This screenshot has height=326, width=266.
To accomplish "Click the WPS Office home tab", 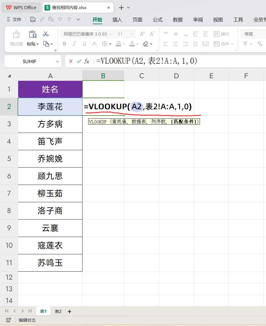I will 21,7.
